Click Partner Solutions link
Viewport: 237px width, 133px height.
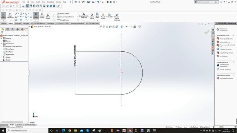point(225,69)
